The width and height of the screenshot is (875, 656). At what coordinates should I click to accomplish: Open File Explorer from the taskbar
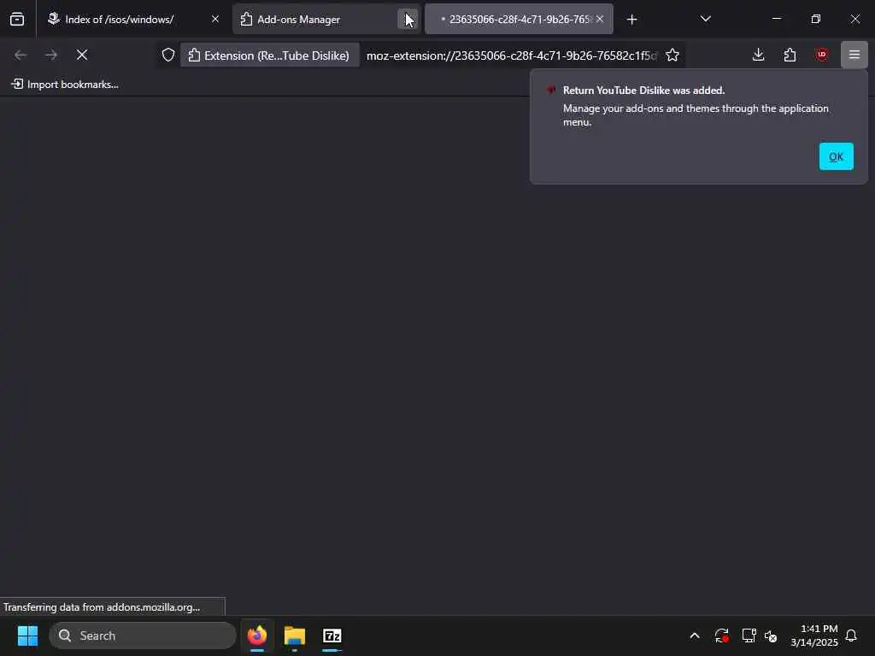295,635
